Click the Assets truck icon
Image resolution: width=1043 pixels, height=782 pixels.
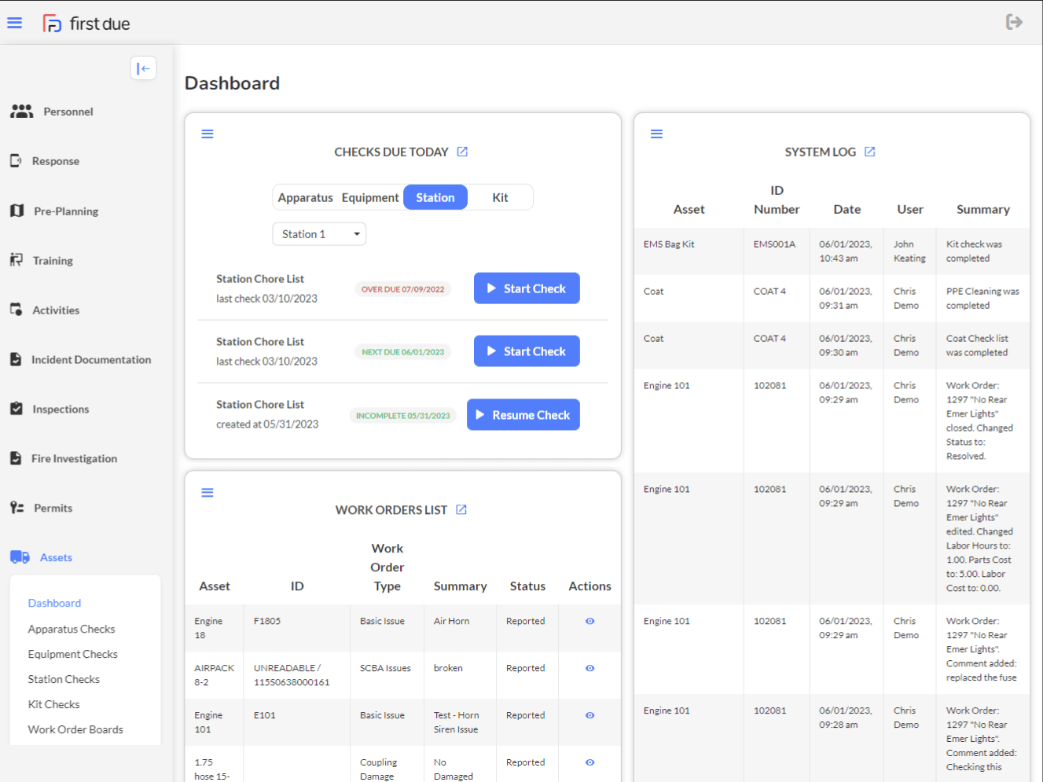[20, 557]
